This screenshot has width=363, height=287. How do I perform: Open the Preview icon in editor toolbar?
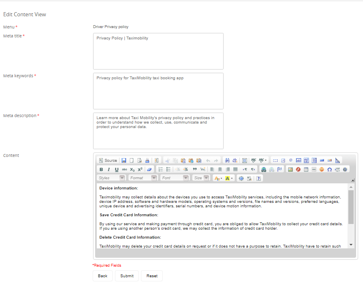click(139, 161)
